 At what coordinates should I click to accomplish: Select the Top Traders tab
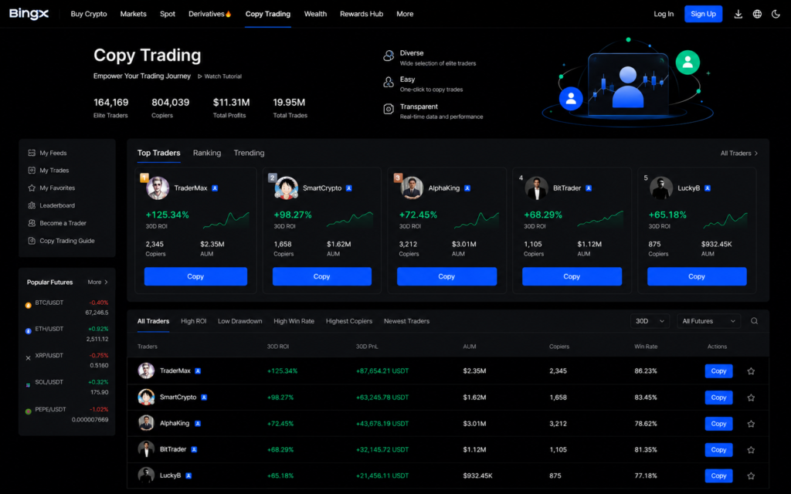(x=158, y=153)
